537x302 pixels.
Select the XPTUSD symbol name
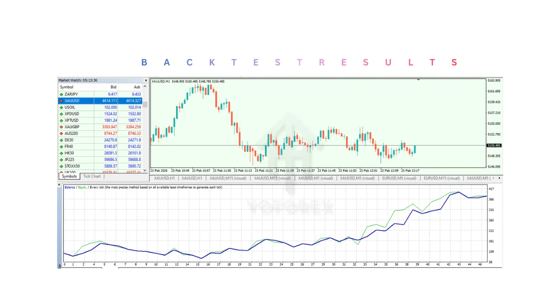tap(72, 120)
